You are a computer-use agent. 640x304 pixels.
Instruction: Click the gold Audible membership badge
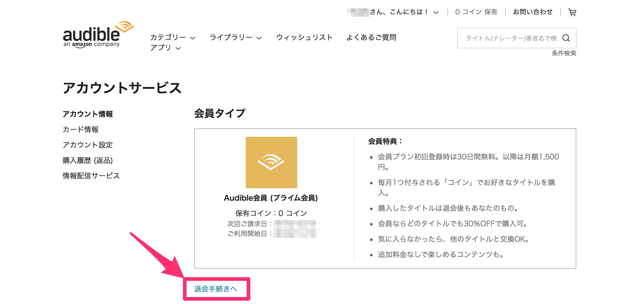tap(271, 162)
